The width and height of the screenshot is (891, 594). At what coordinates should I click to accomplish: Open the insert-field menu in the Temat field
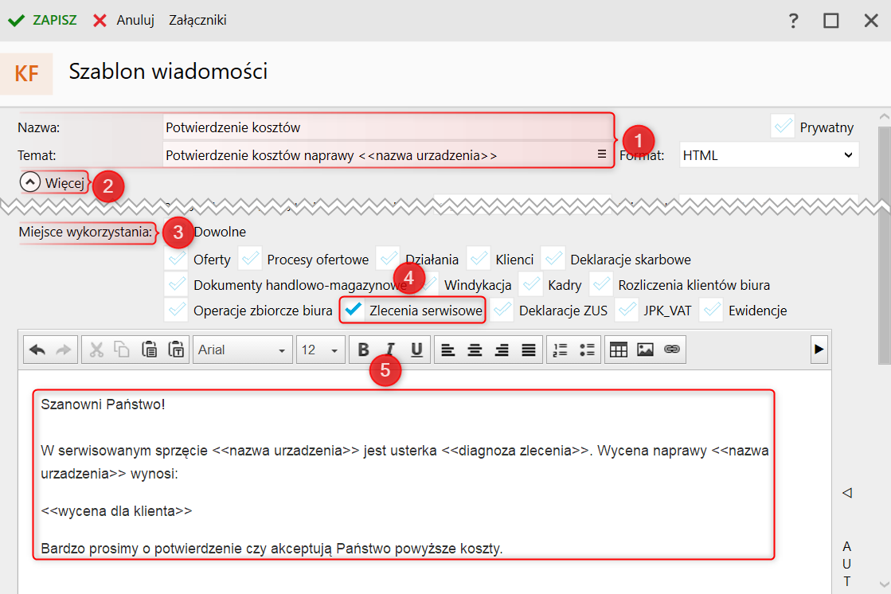602,154
